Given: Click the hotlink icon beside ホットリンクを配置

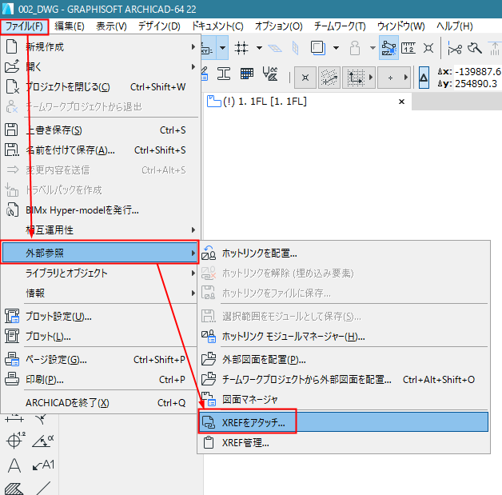Looking at the screenshot, I should tap(209, 253).
